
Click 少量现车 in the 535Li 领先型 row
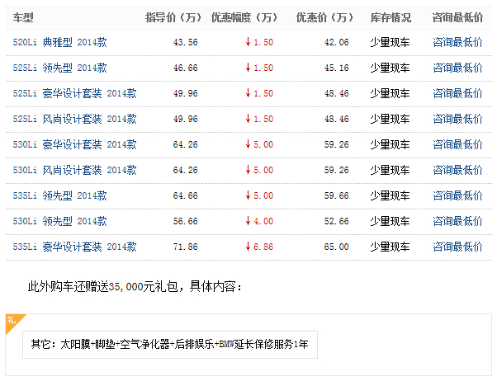pos(390,195)
